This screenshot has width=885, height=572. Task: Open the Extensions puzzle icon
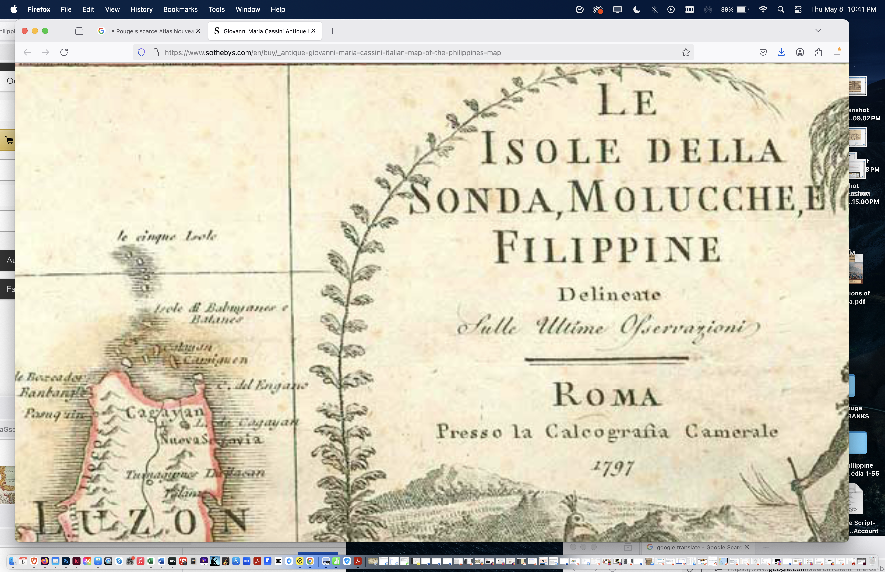pos(818,52)
